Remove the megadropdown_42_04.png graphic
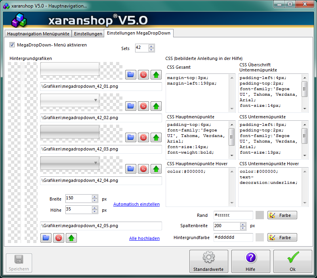317x278 pixels. (x=143, y=169)
